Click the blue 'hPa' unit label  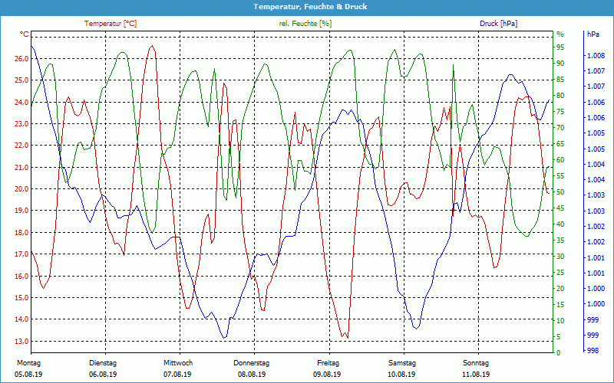point(593,34)
